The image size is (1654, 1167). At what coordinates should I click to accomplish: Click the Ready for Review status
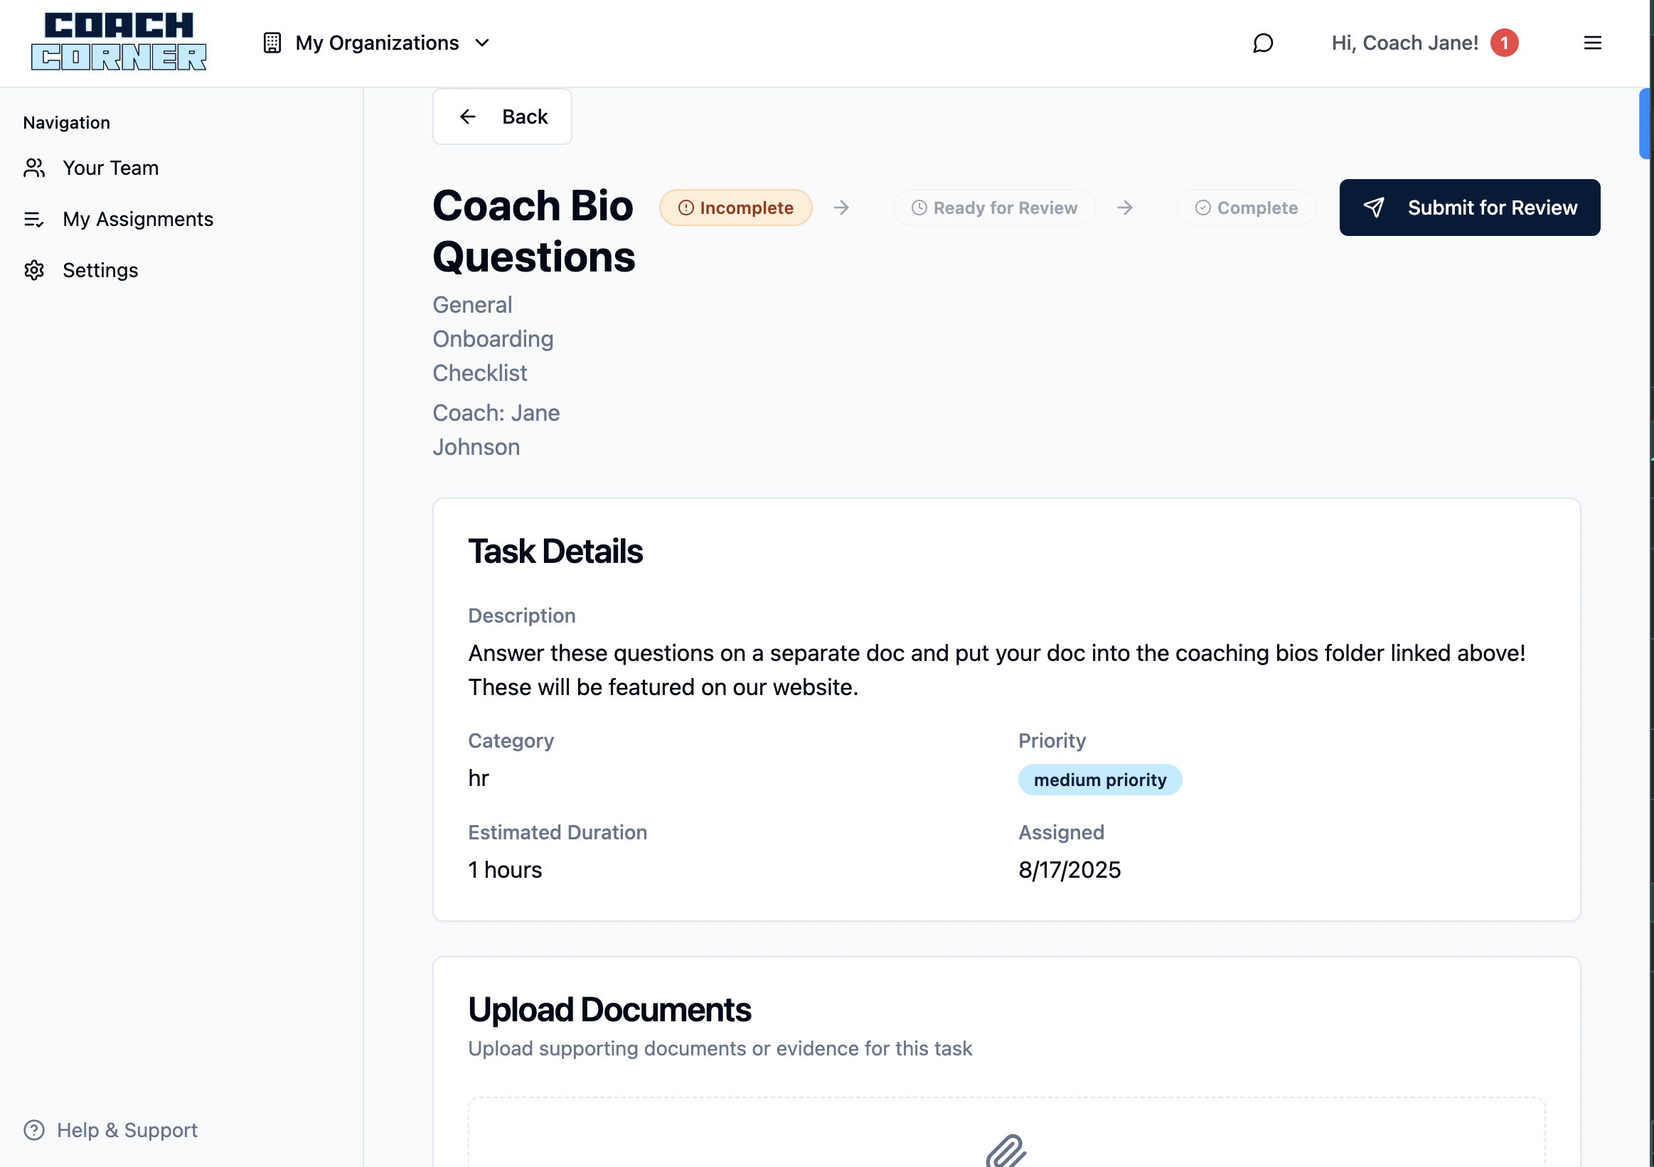pyautogui.click(x=994, y=208)
